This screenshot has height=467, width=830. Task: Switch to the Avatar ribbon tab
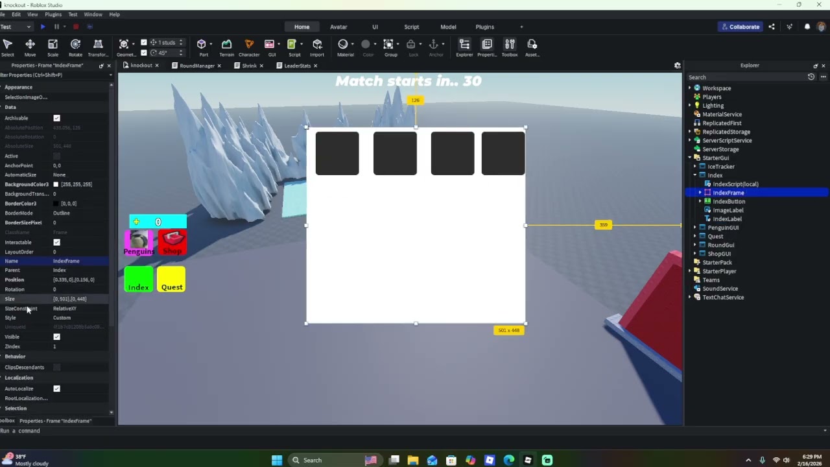coord(338,27)
